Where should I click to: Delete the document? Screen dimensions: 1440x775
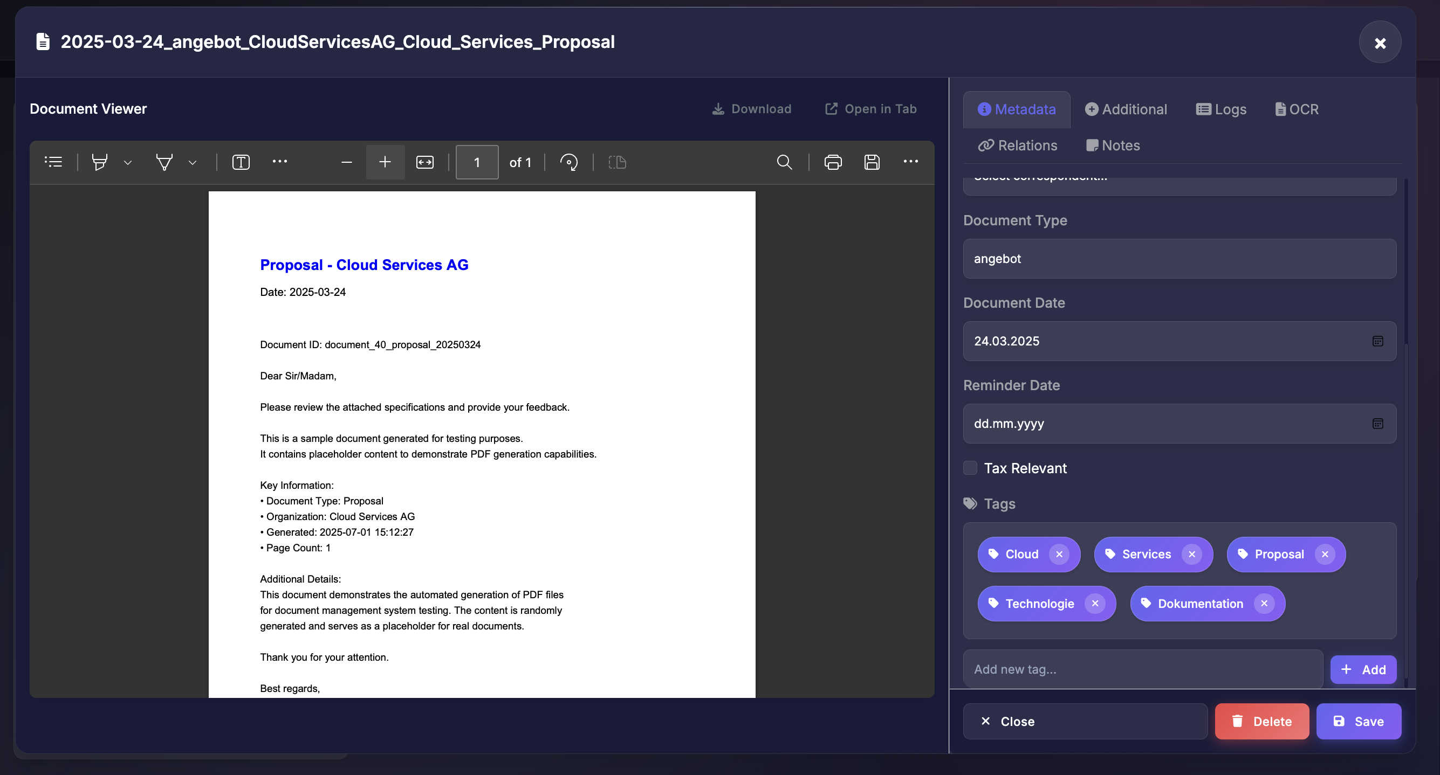pyautogui.click(x=1261, y=721)
